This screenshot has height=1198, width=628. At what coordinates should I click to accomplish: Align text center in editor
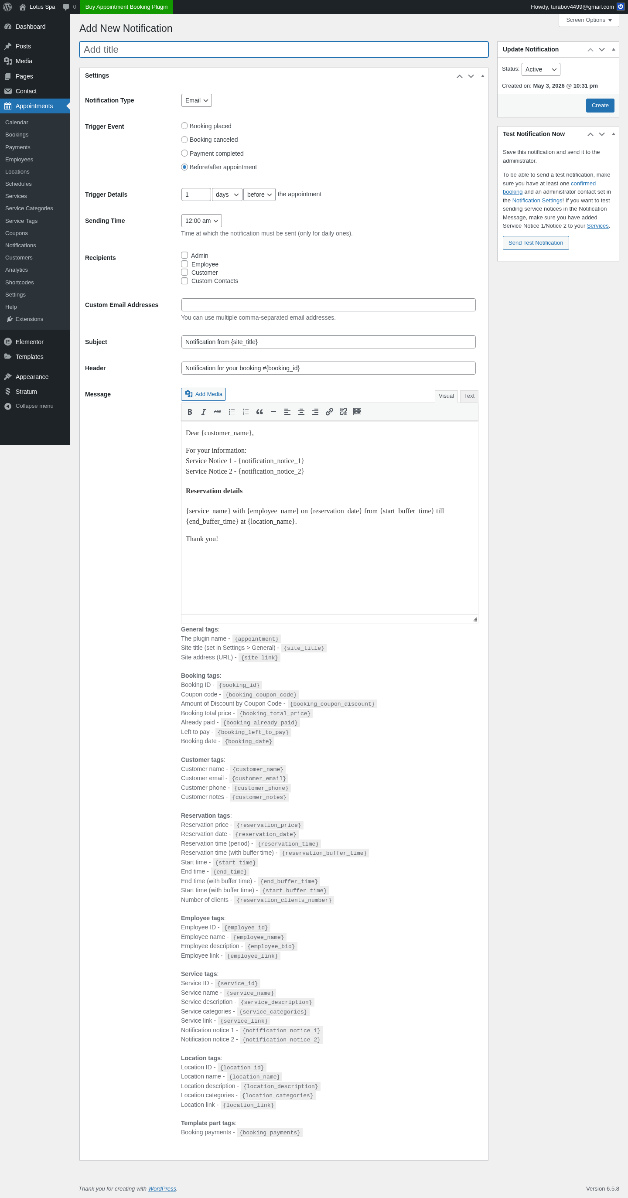point(301,412)
